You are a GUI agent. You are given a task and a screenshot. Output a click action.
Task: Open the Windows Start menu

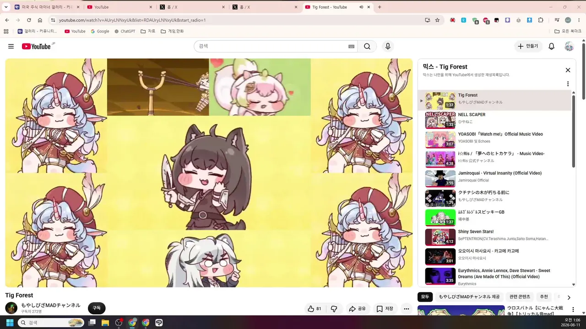tap(9, 323)
